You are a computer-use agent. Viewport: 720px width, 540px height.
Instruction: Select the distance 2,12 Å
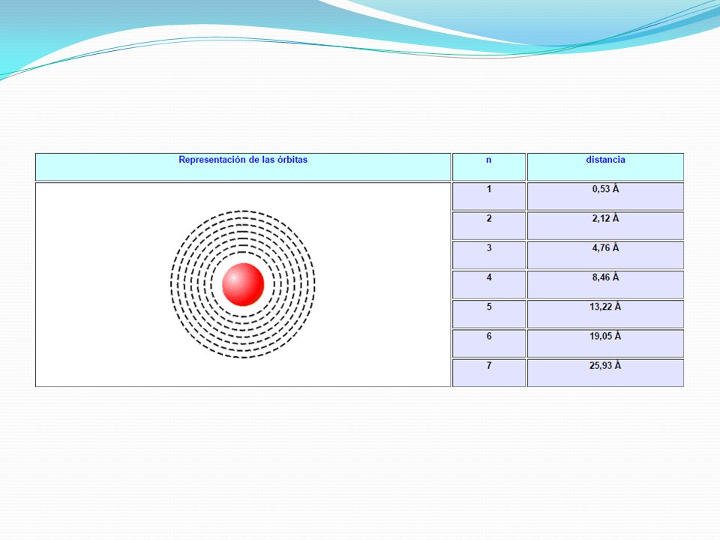point(605,226)
